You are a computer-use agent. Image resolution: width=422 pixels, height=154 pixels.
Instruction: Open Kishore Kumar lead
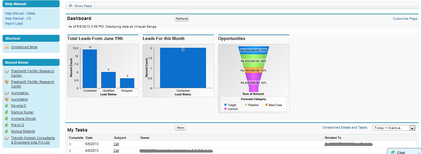[22, 112]
